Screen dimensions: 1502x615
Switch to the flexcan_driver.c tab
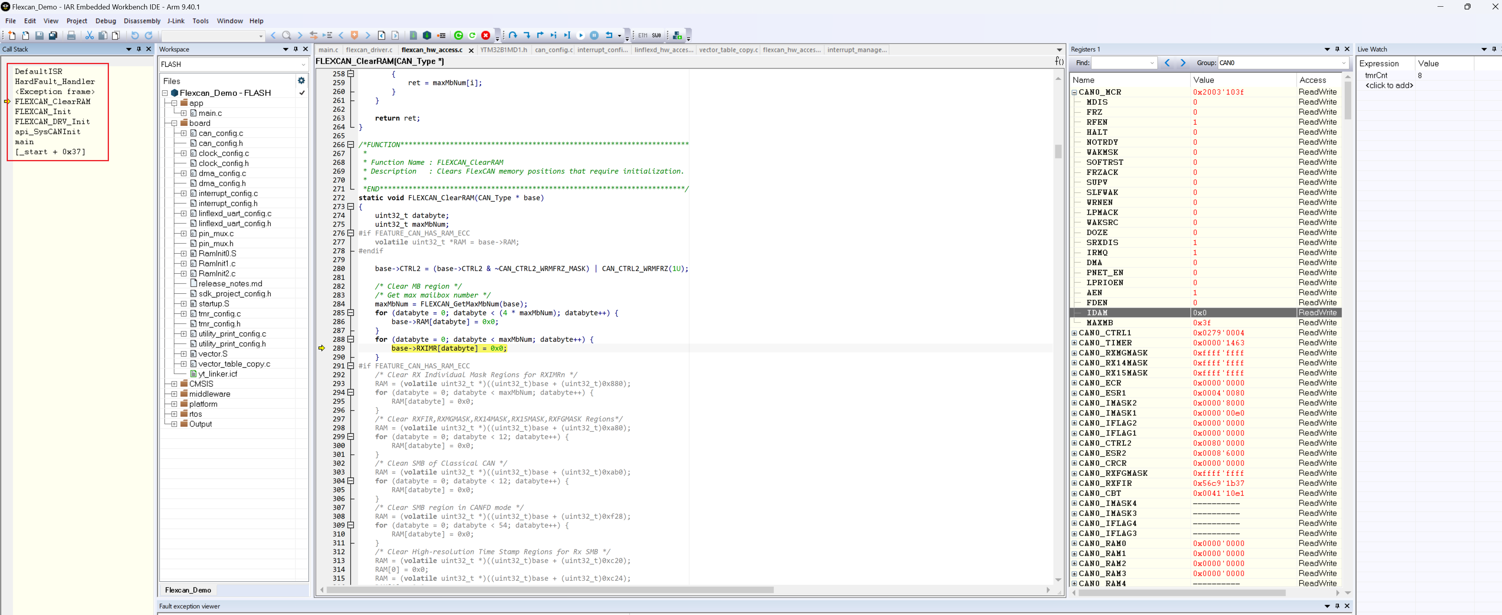tap(369, 50)
